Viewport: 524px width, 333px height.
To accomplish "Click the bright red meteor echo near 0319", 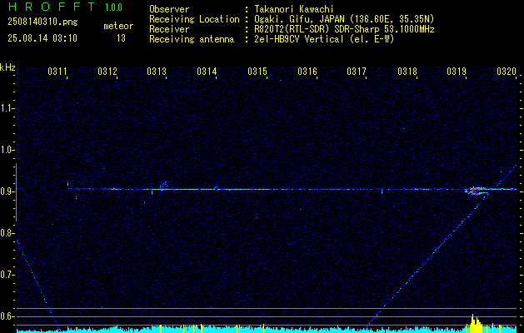I will 476,191.
